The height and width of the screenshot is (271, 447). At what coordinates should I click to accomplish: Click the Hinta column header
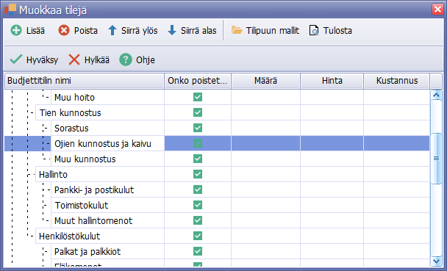332,81
